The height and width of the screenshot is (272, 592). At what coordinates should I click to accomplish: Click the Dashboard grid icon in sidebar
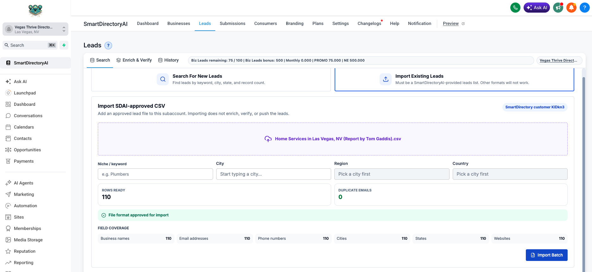[x=8, y=104]
